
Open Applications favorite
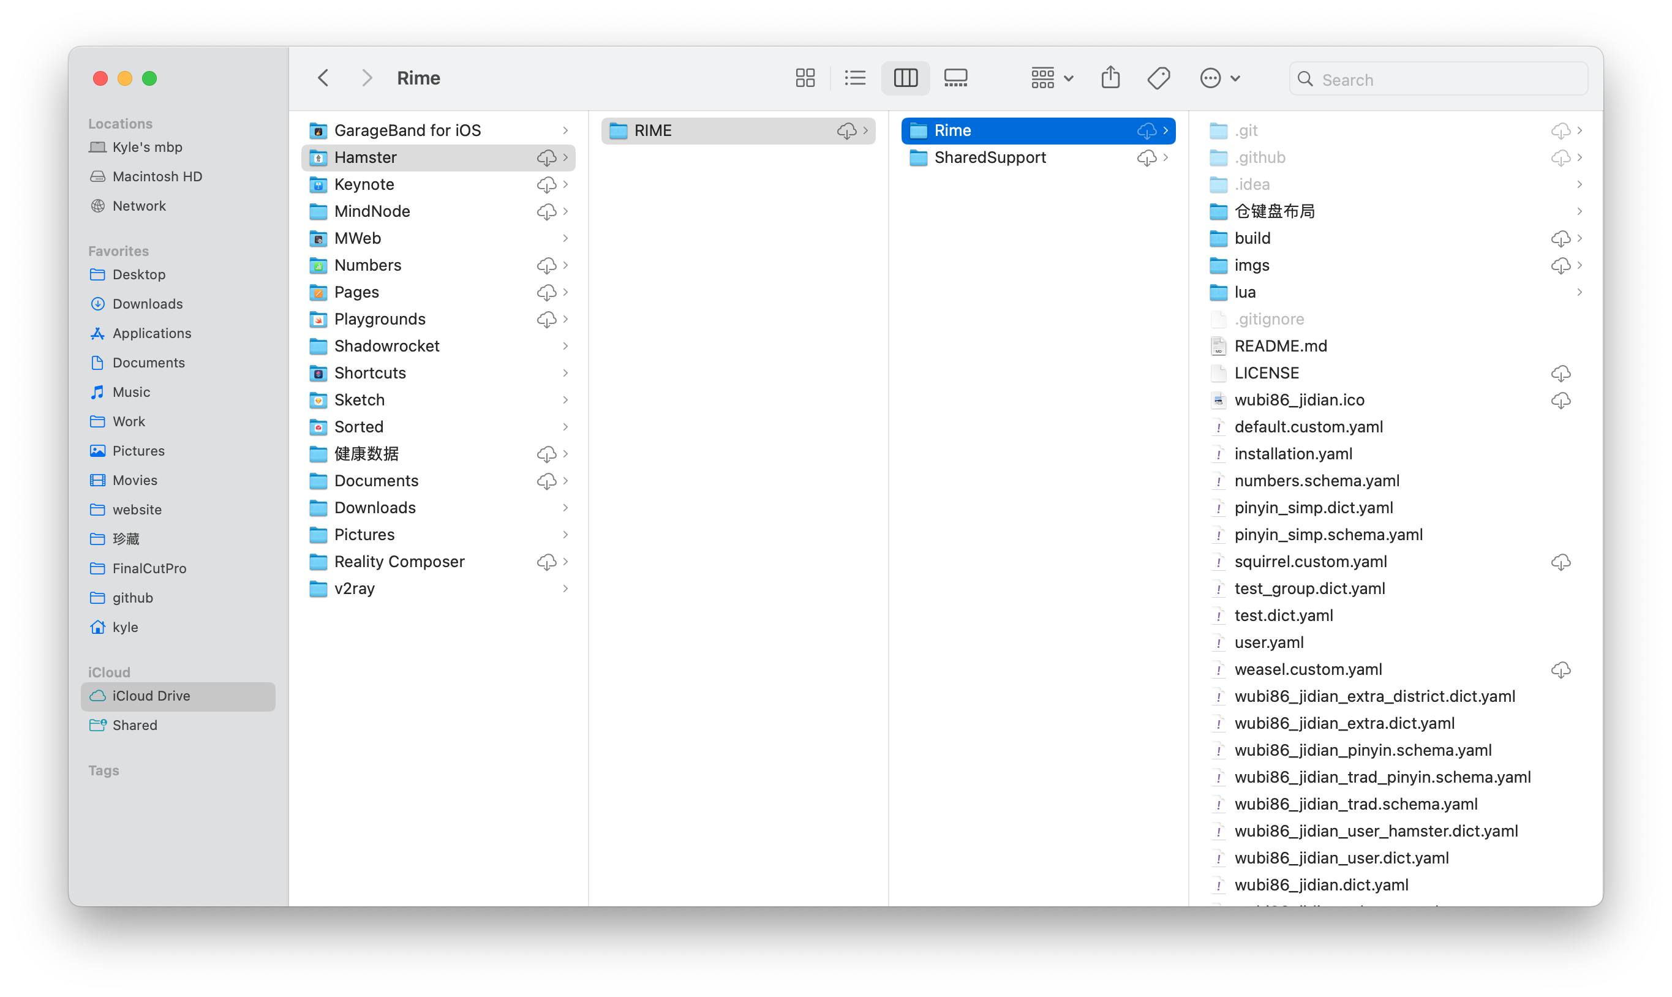(179, 333)
